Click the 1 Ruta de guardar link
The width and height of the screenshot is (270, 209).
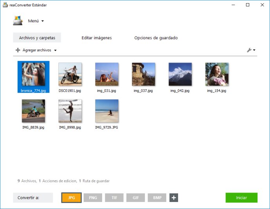(x=94, y=181)
